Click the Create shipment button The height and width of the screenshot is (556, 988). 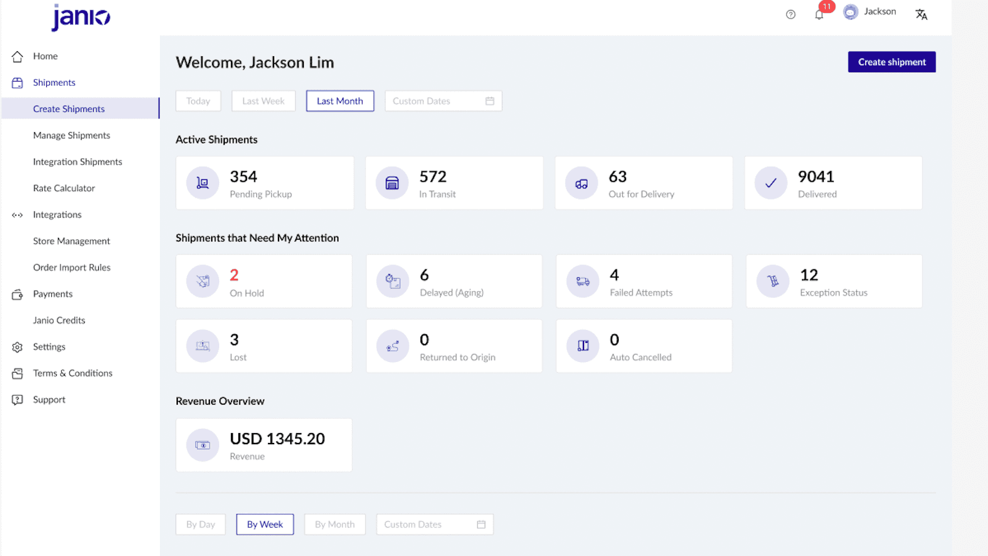pyautogui.click(x=891, y=62)
